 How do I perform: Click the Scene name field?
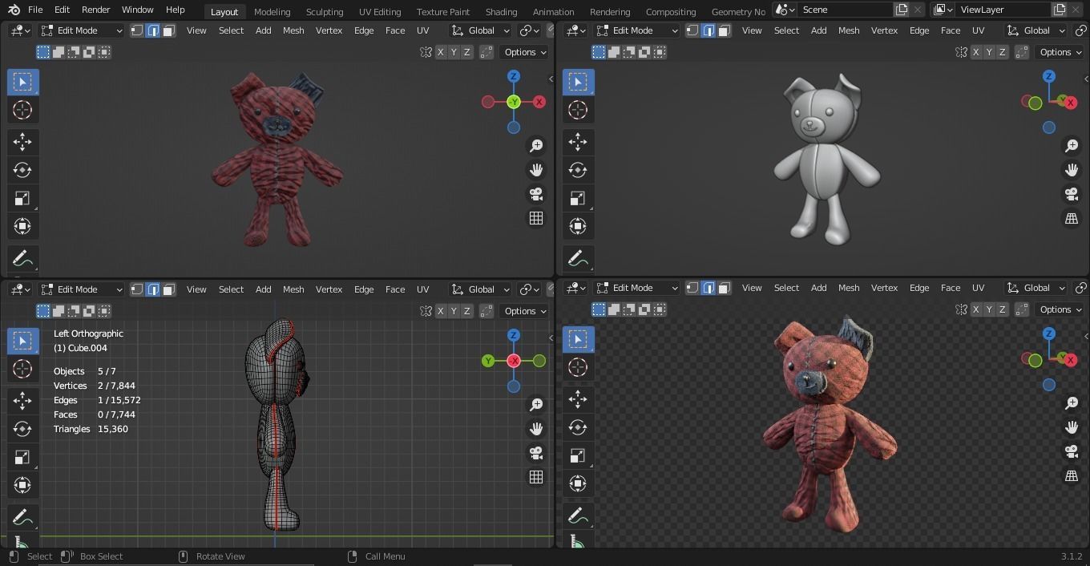846,10
